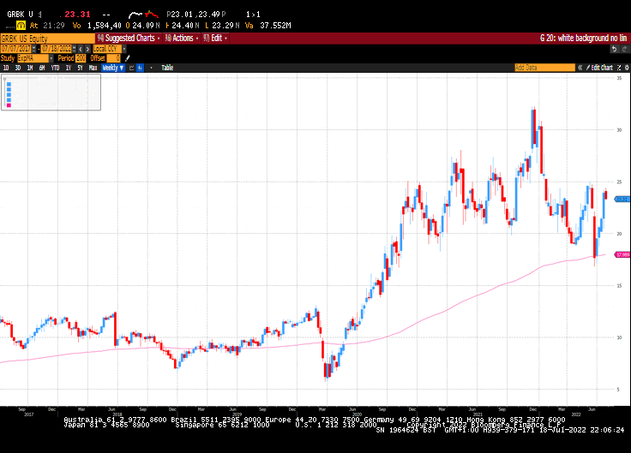Select the 1M range tab
Viewport: 631px width, 453px height.
click(x=30, y=68)
